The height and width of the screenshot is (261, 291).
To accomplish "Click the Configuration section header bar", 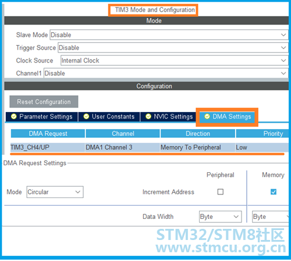I will click(x=147, y=86).
